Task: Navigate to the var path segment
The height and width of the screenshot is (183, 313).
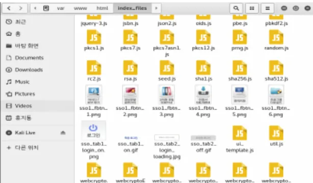Action: point(61,8)
